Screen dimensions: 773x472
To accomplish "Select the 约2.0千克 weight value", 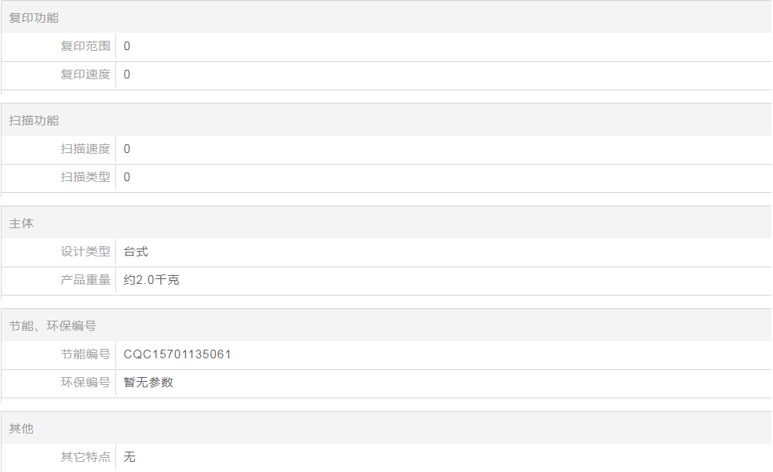I will [151, 280].
